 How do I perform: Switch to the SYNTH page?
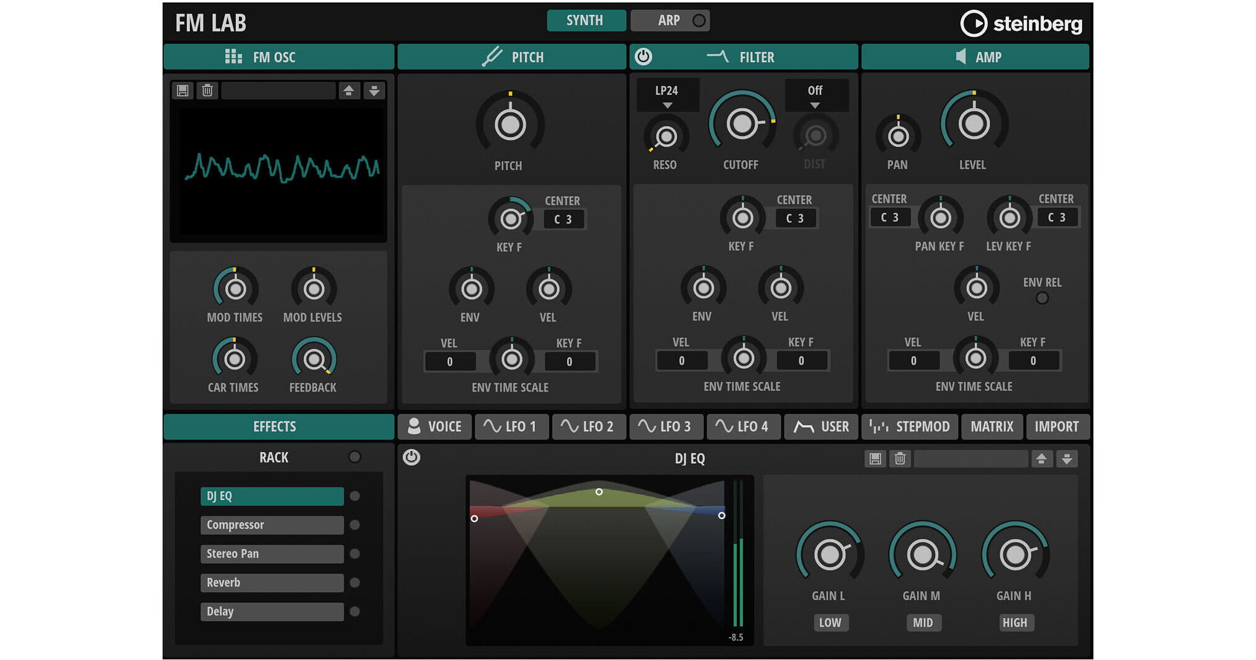click(x=586, y=20)
